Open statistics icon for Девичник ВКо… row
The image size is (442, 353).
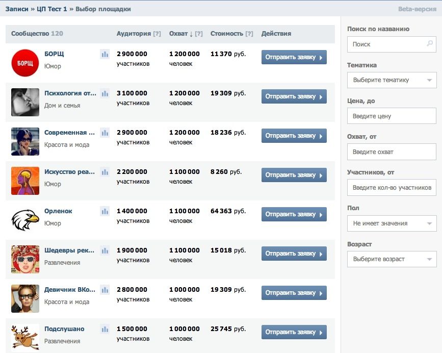[105, 290]
